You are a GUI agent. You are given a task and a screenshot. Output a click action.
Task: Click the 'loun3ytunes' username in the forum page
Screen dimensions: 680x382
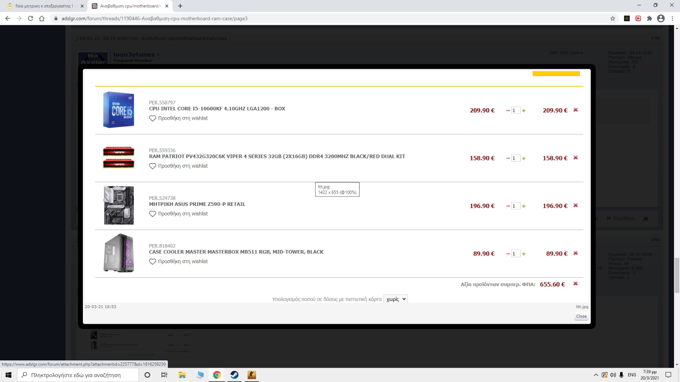[x=134, y=54]
